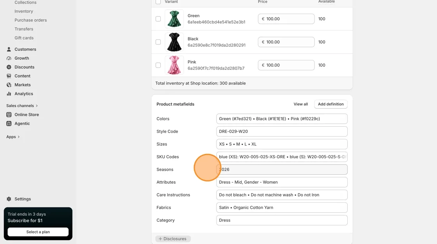
Task: Click the 'Product metafields' heading
Action: coord(175,104)
